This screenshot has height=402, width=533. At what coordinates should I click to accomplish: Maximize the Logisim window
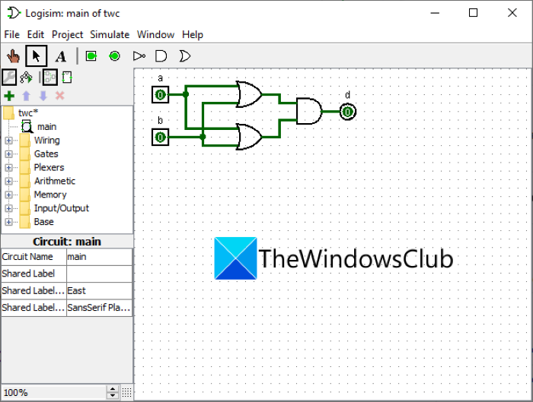473,13
